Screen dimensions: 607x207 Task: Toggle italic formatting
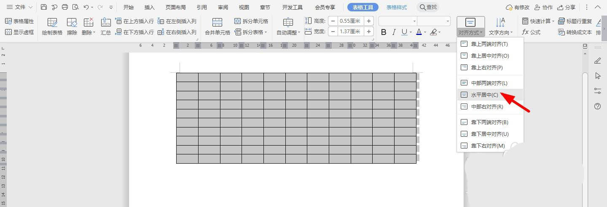point(394,32)
